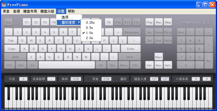Viewport: 217px width, 111px height.
Task: Click the tilde virtual key
Action: 9,32
